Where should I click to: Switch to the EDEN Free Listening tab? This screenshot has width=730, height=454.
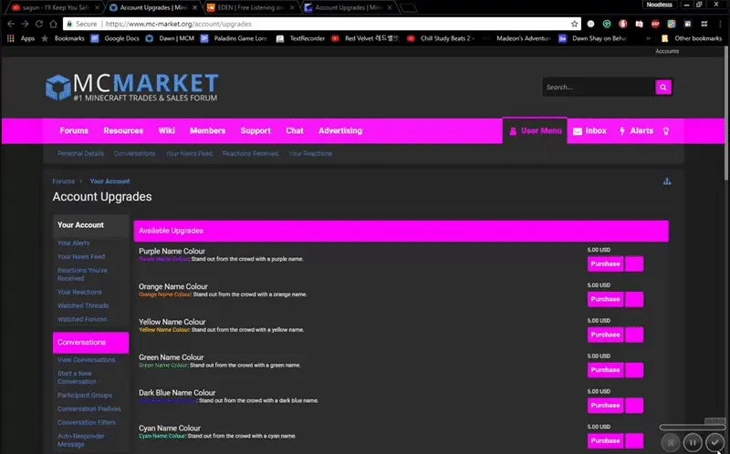point(250,7)
